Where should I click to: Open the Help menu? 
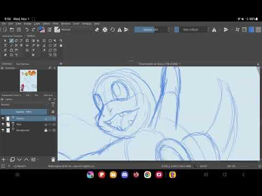[x=97, y=24]
